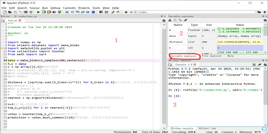Screen dimensions: 268x134
Task: Open the Debug menu
Action: (55, 8)
